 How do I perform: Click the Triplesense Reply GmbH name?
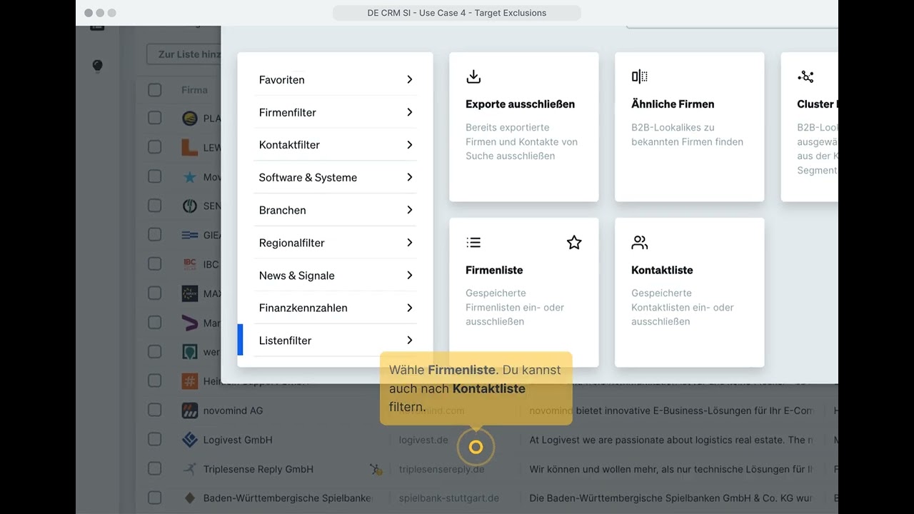pyautogui.click(x=258, y=469)
